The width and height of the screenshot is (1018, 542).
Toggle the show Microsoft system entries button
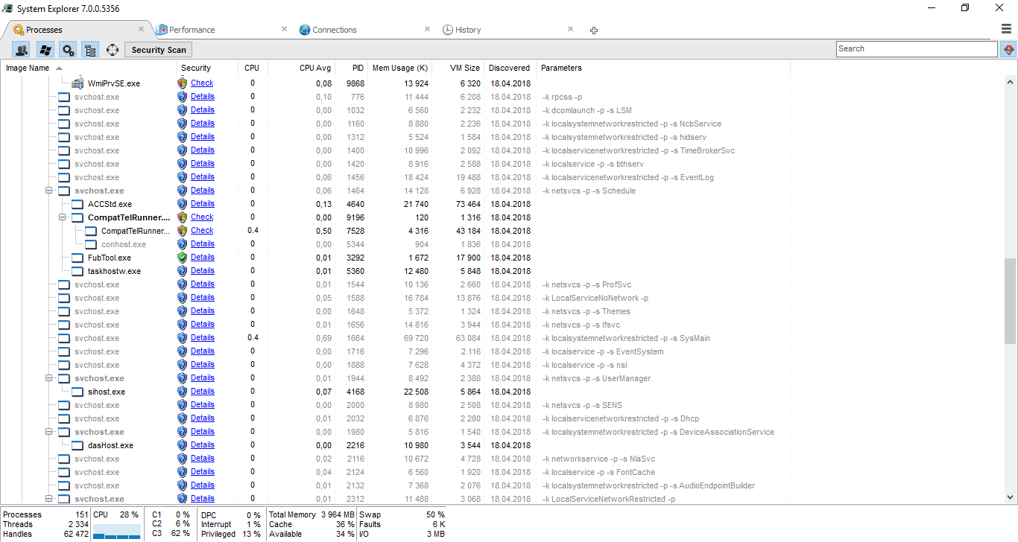45,50
